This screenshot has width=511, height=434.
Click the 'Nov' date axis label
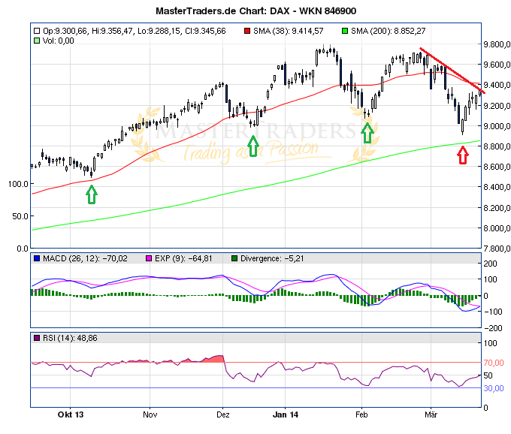(x=150, y=414)
